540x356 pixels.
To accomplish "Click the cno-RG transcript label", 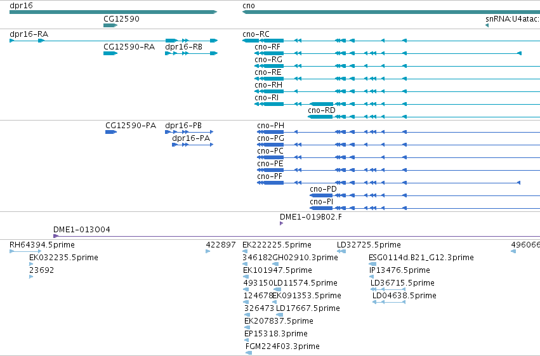I will pos(268,60).
